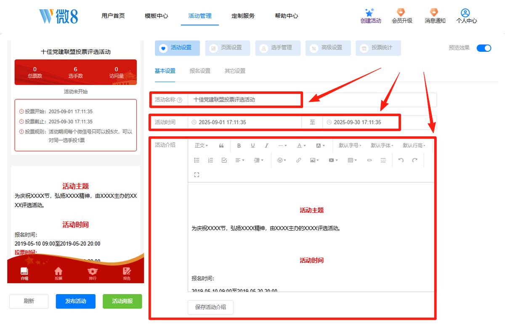Expand the emoji picker dropdown
The image size is (505, 324).
[282, 160]
